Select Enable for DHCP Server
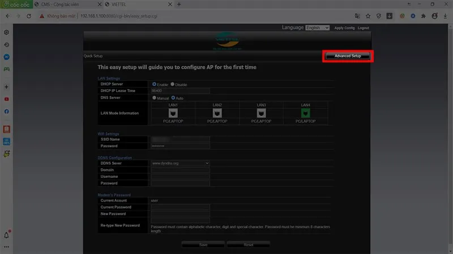This screenshot has height=254, width=453. pos(154,84)
